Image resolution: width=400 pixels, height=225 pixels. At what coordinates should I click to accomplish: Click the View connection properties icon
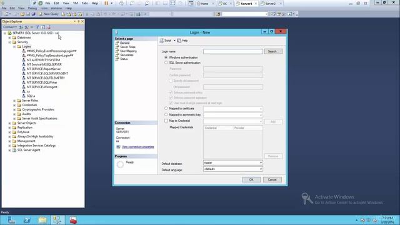click(118, 147)
